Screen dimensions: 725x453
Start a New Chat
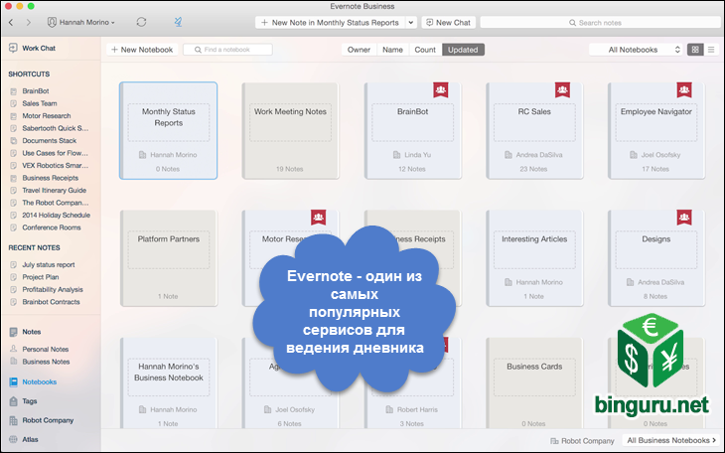[x=448, y=22]
